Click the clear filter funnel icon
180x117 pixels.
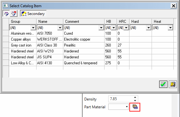coord(14,13)
